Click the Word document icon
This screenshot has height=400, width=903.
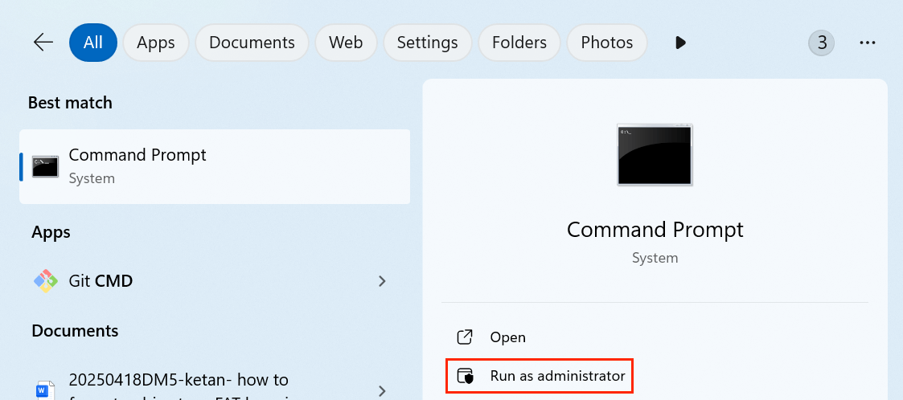click(x=45, y=390)
